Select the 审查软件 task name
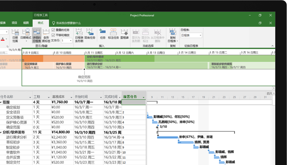Viewport: 287px width, 165px height. tap(13, 152)
